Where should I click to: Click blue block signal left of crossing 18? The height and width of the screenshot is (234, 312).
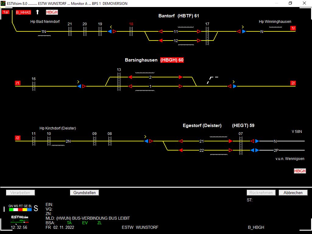coord(110,31)
